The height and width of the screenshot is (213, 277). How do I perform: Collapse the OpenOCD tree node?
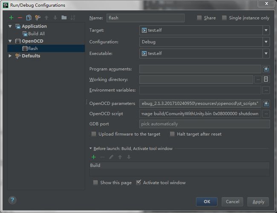coord(10,41)
